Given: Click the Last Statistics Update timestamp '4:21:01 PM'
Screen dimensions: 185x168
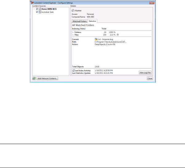Looking at the screenshot, I should [108, 73].
